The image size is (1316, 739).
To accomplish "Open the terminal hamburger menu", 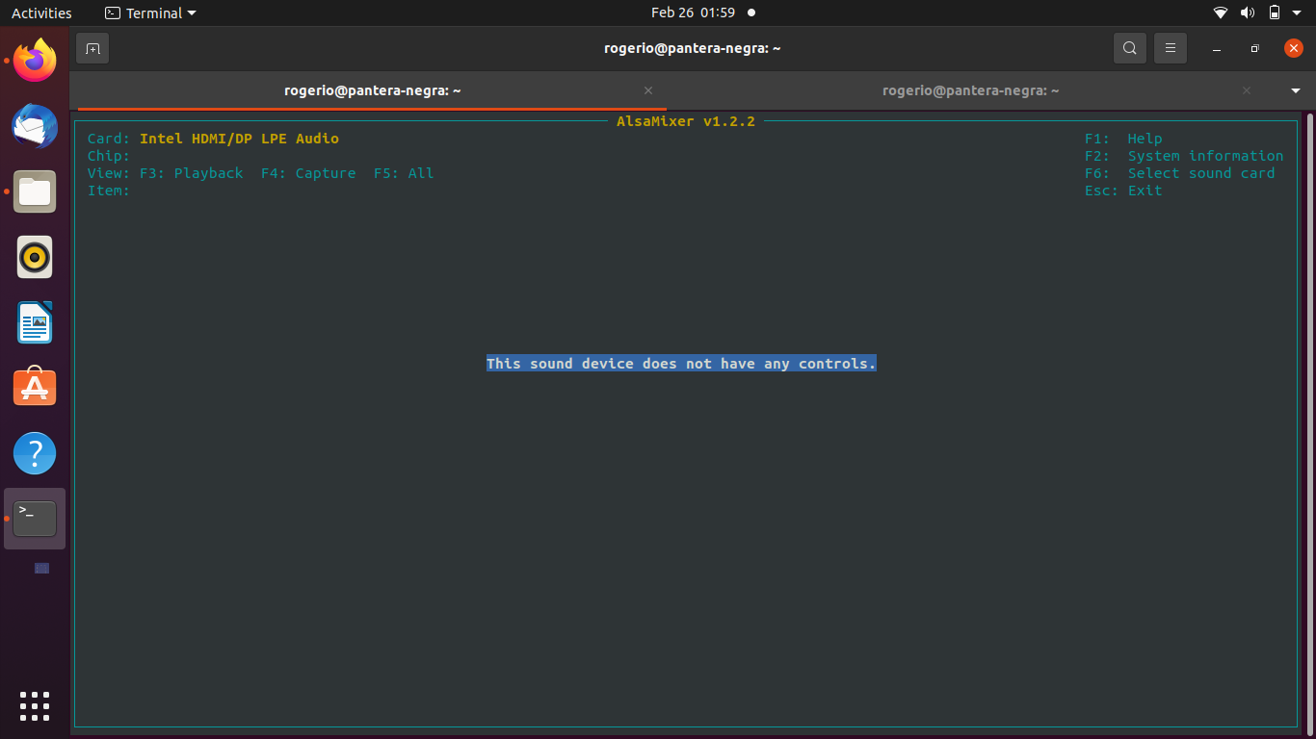I will tap(1171, 48).
